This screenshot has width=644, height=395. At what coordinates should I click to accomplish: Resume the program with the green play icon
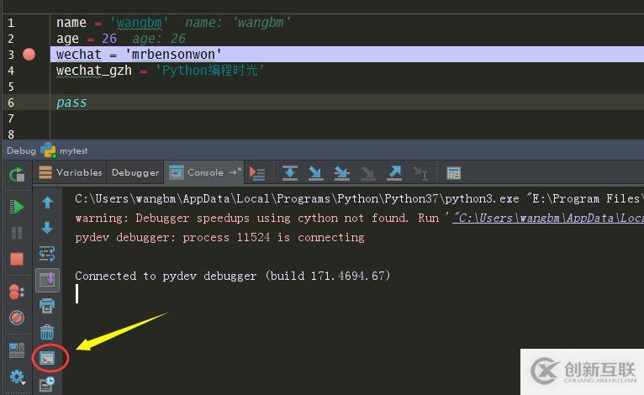[17, 207]
